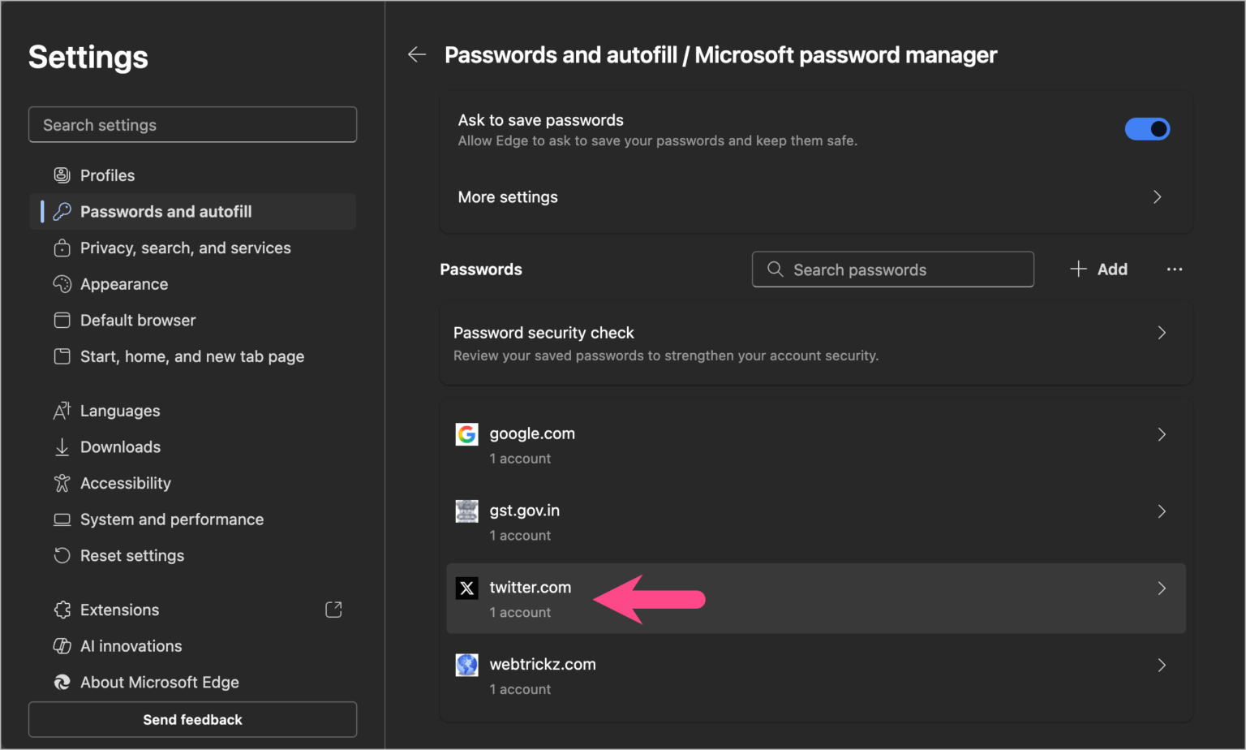Image resolution: width=1246 pixels, height=750 pixels.
Task: Click the X logo next to twitter.com
Action: 466,588
